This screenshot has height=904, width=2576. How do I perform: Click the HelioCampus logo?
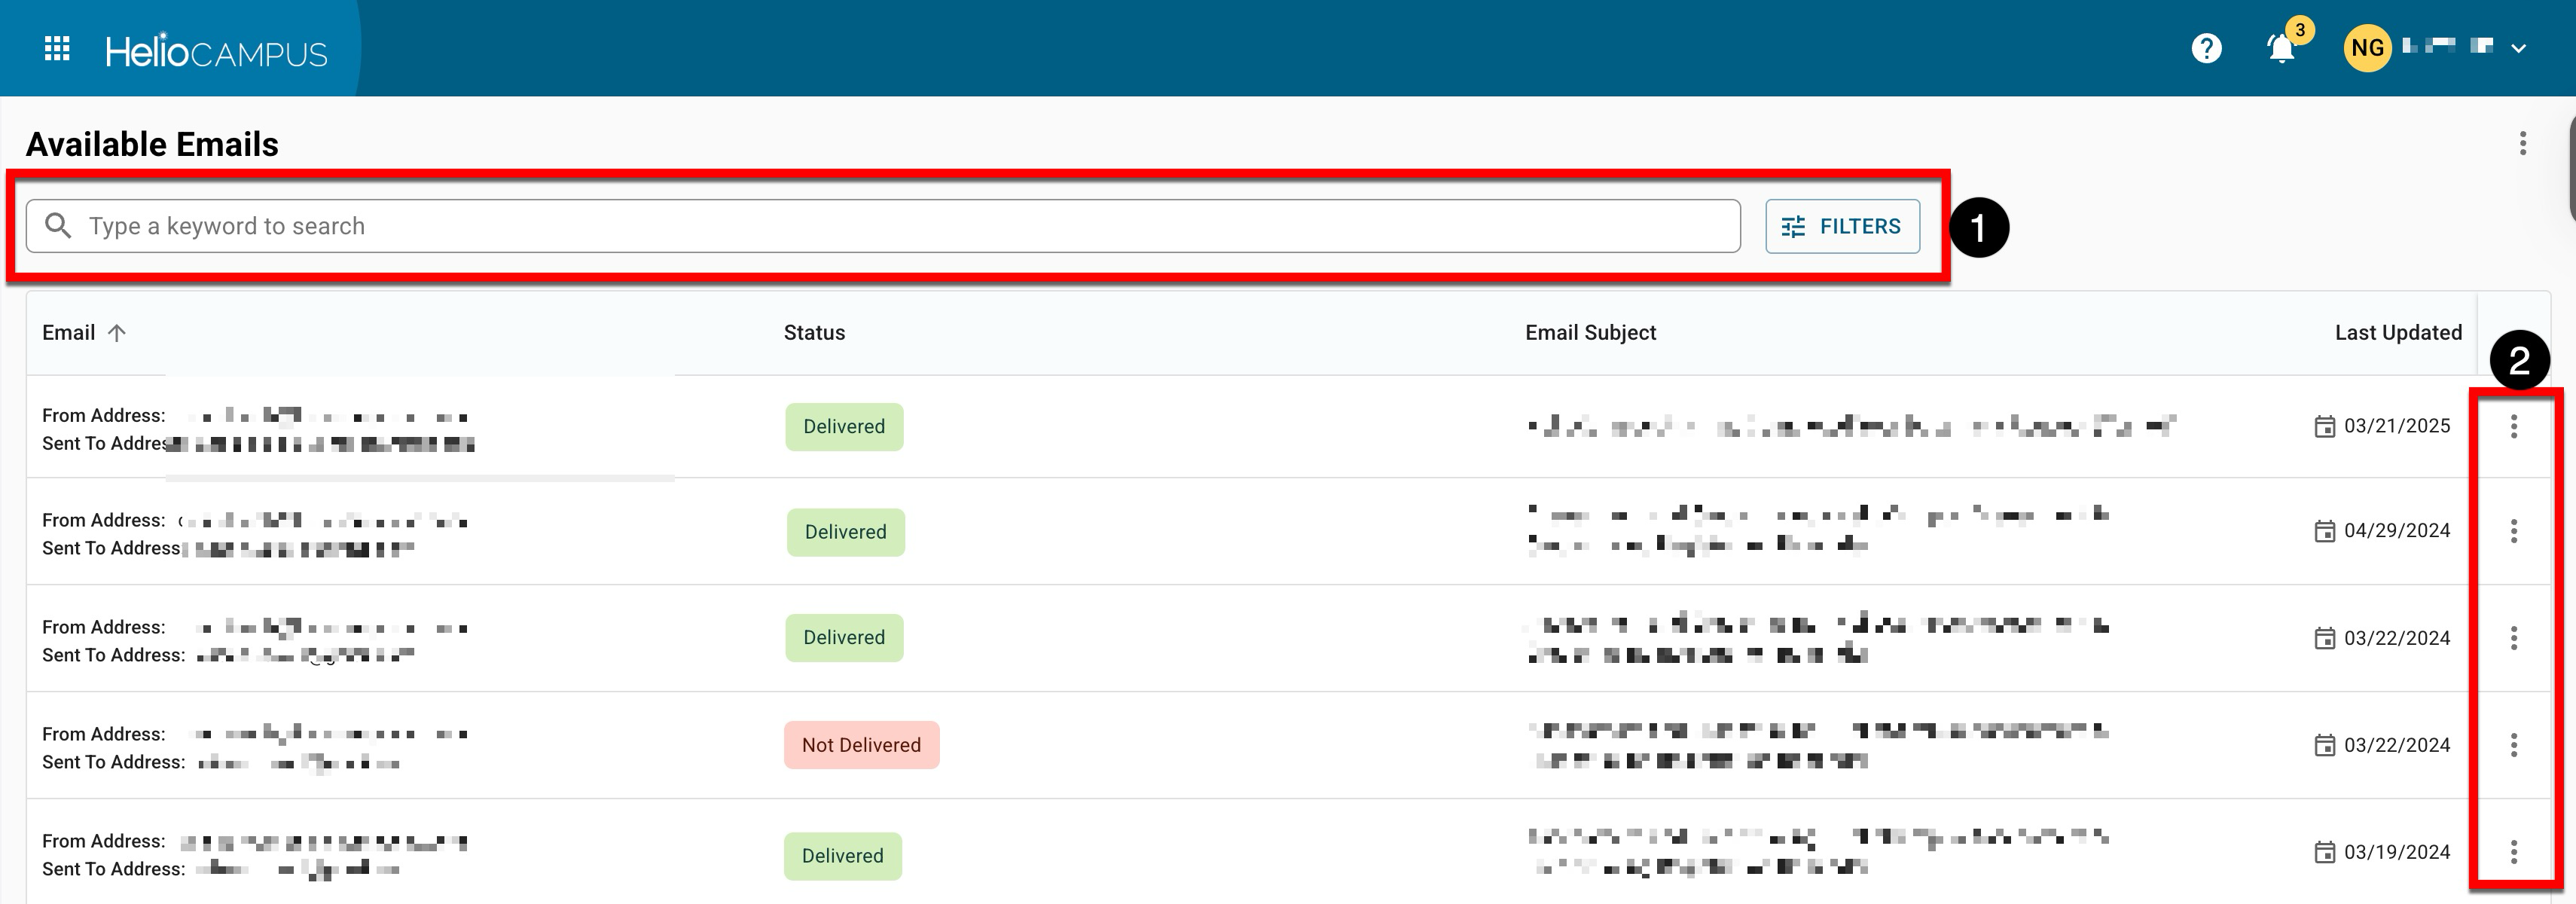216,51
